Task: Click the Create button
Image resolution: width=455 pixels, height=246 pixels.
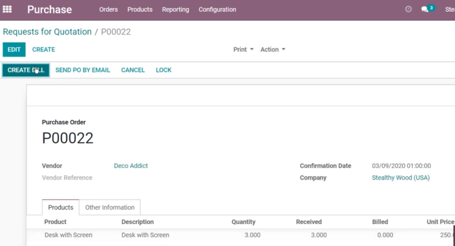Action: [x=44, y=49]
